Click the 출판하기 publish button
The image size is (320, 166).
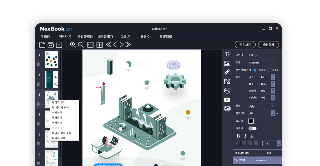point(268,44)
